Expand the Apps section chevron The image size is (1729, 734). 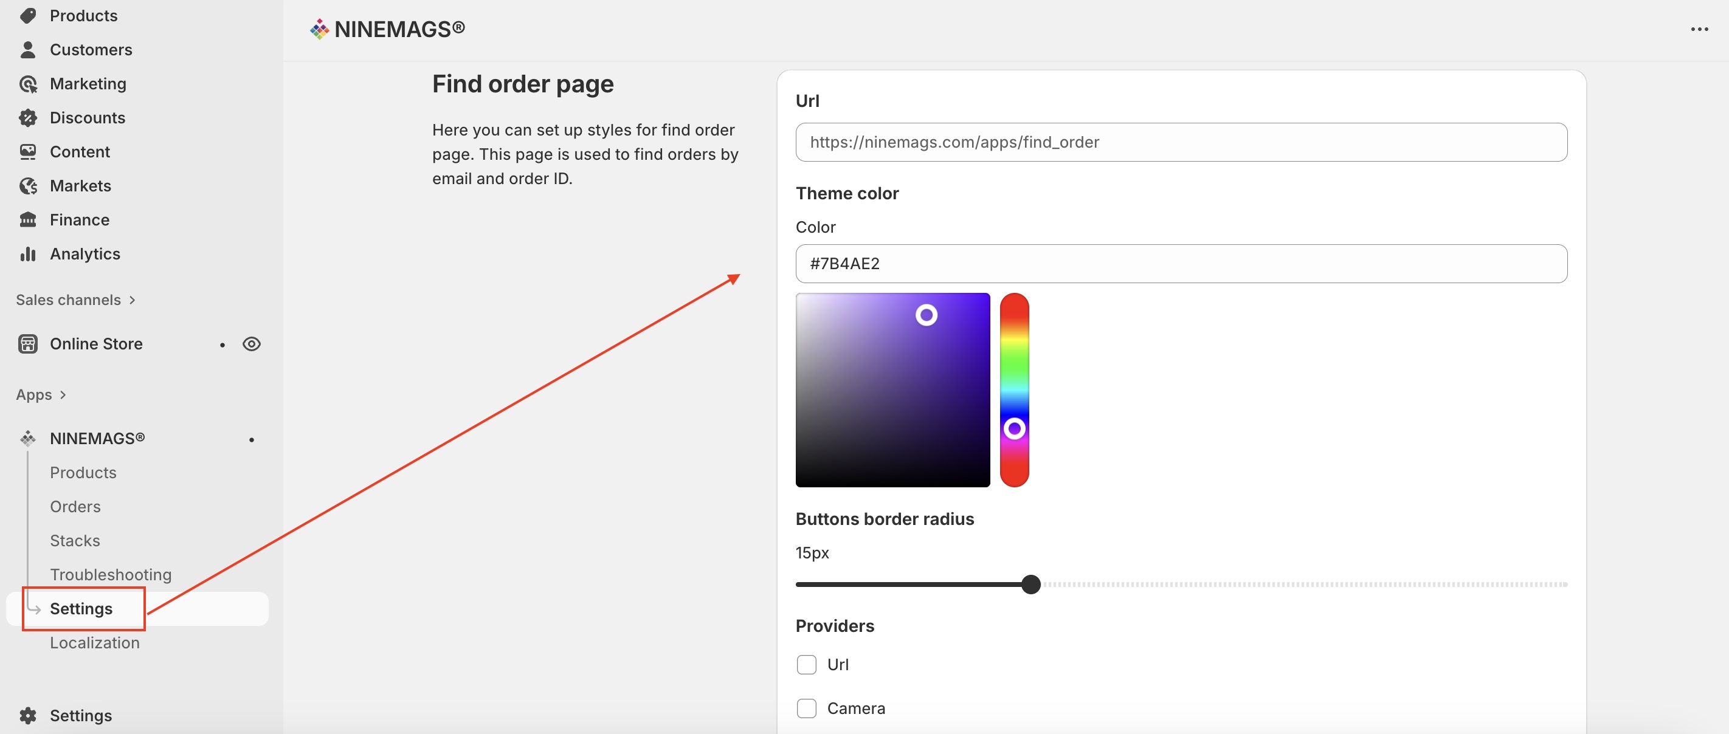click(x=63, y=394)
